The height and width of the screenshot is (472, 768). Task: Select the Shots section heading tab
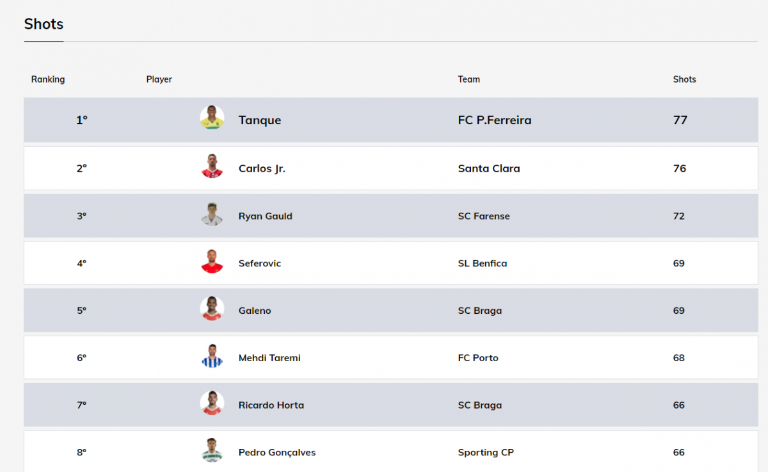tap(44, 24)
